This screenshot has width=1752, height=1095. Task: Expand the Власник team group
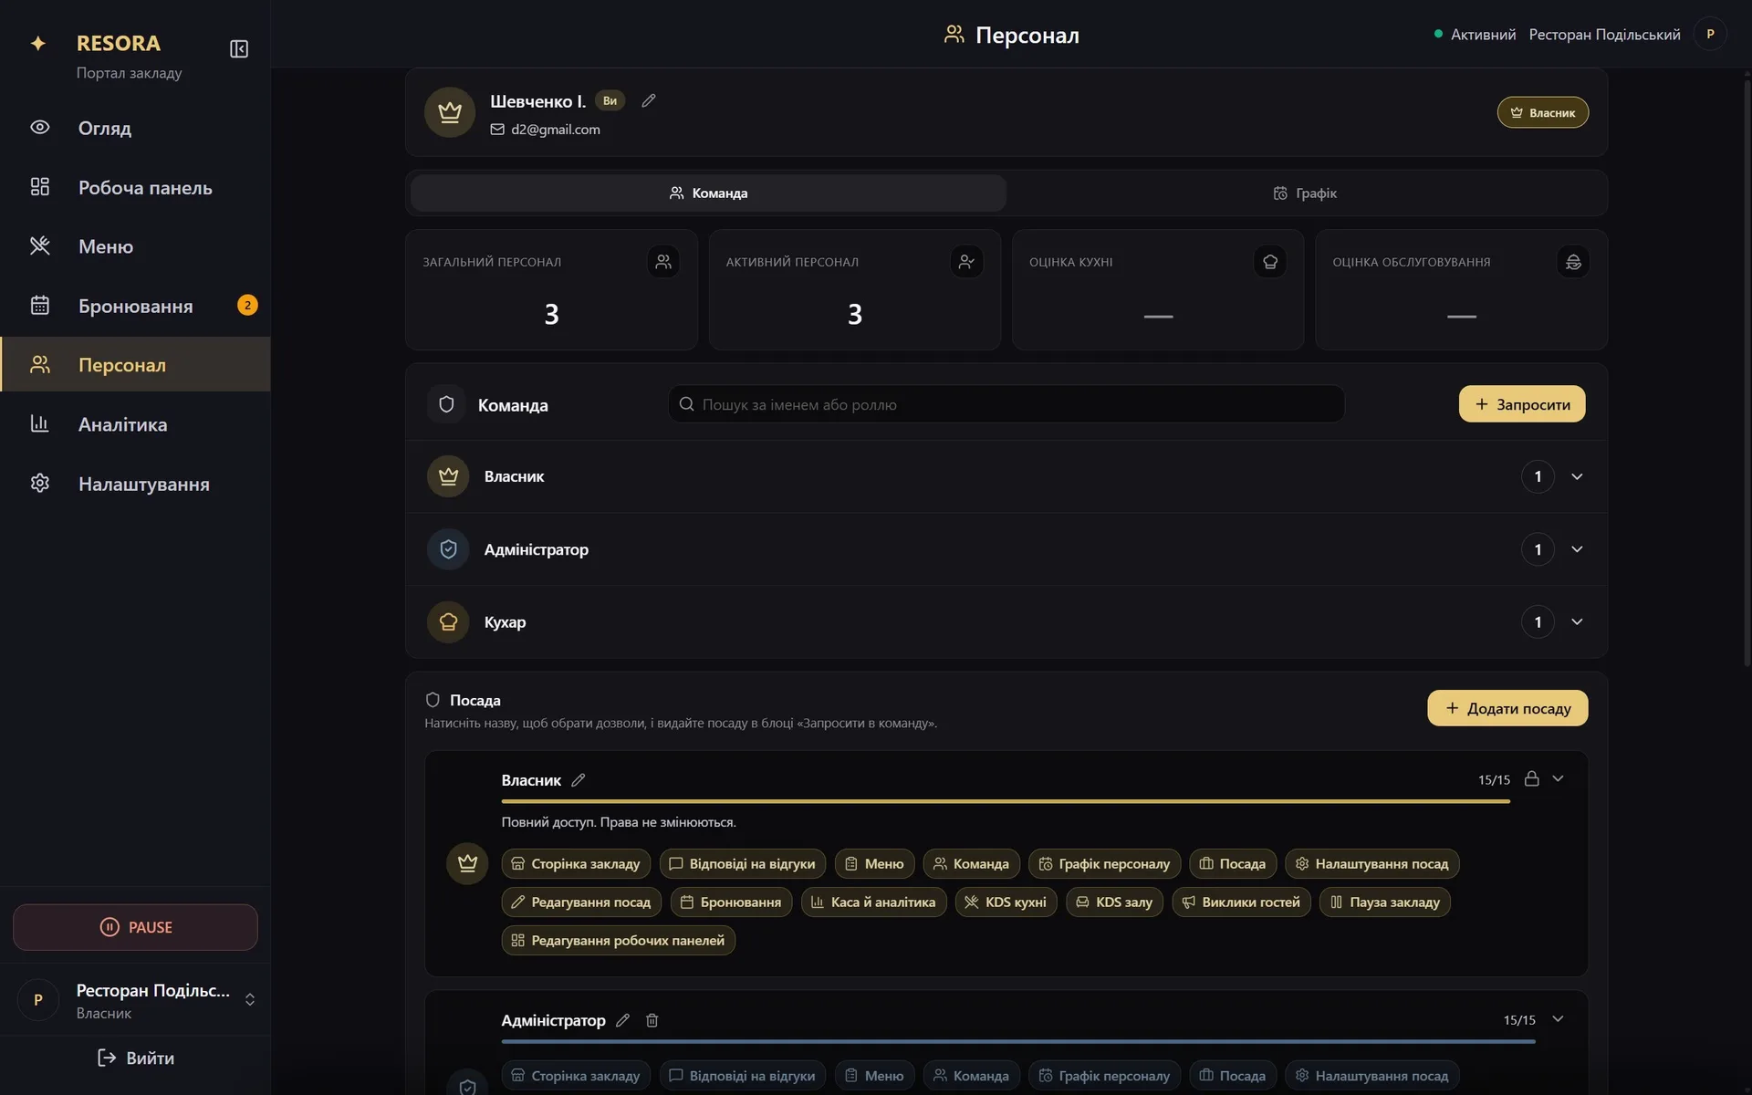(x=1577, y=476)
